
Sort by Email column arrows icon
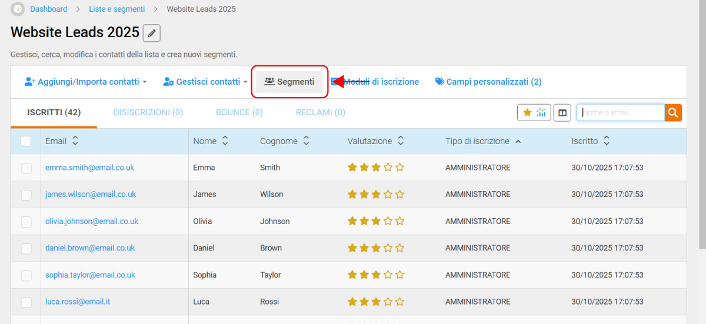pyautogui.click(x=75, y=141)
